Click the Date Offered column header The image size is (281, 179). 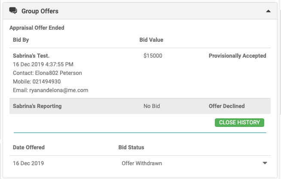point(29,147)
